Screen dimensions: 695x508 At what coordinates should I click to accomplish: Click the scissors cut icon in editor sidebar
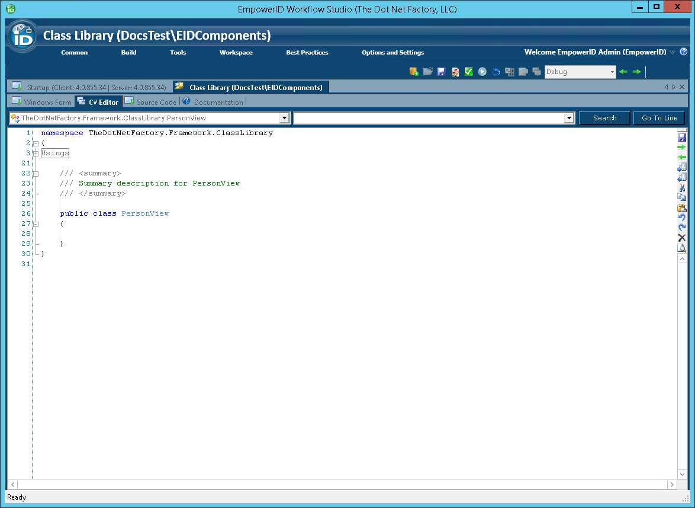pos(682,187)
